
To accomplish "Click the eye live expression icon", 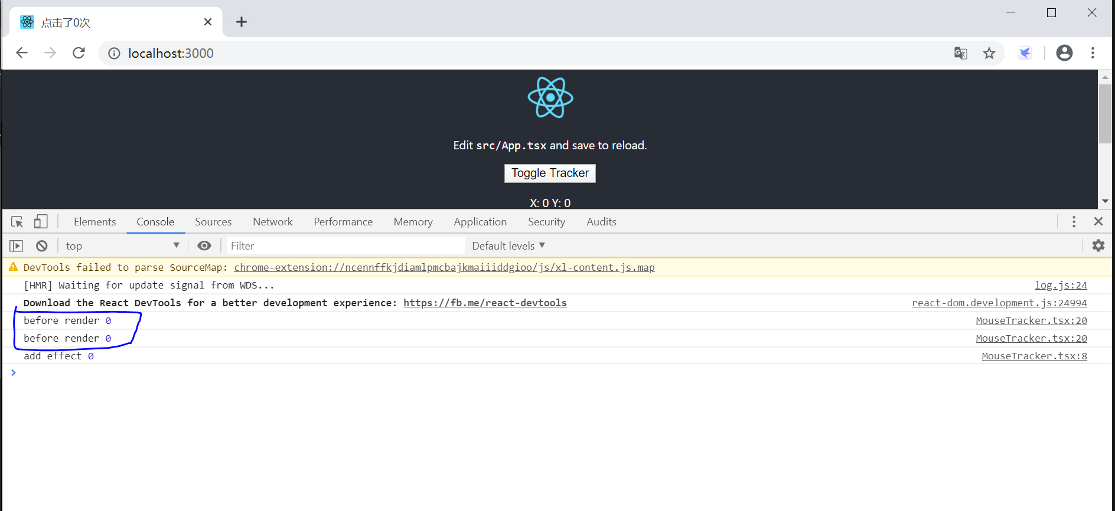I will [x=204, y=246].
